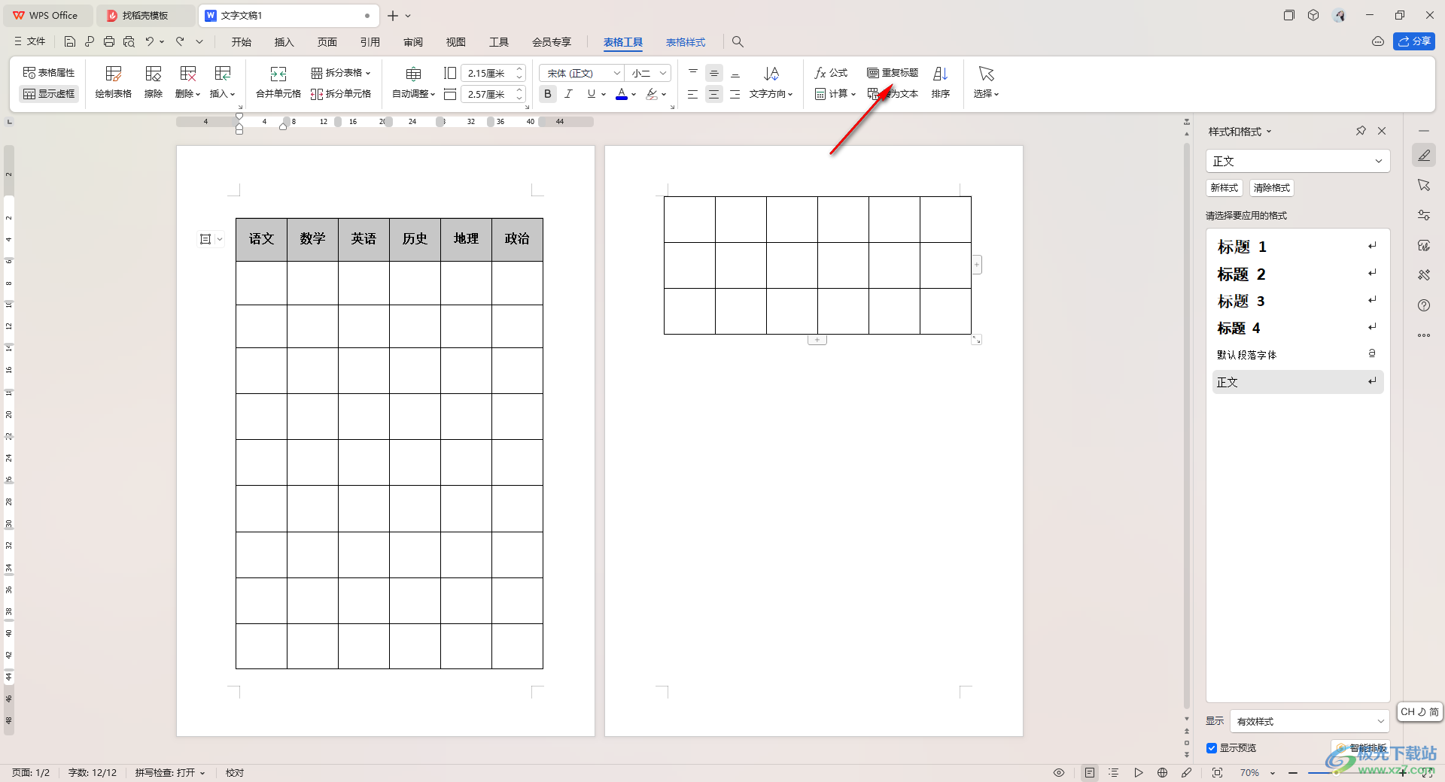This screenshot has height=782, width=1445.
Task: Open table properties (表格属性)
Action: [49, 73]
